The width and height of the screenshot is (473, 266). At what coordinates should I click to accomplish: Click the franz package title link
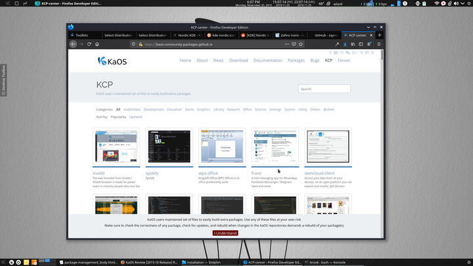coord(256,173)
